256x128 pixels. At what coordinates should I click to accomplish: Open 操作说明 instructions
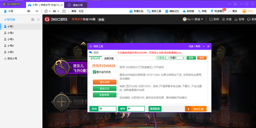point(105,82)
